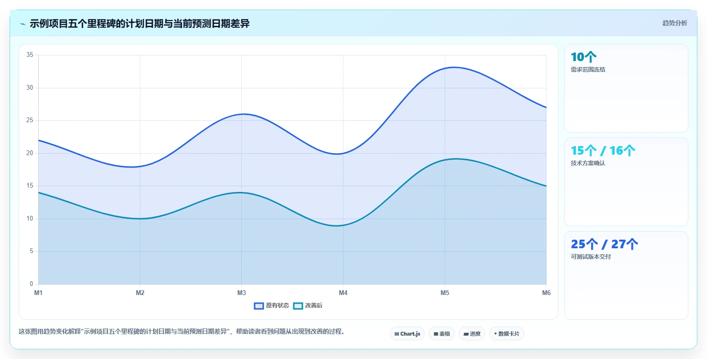Click the 15个 / 16个 value
Image resolution: width=707 pixels, height=359 pixels.
(x=603, y=151)
